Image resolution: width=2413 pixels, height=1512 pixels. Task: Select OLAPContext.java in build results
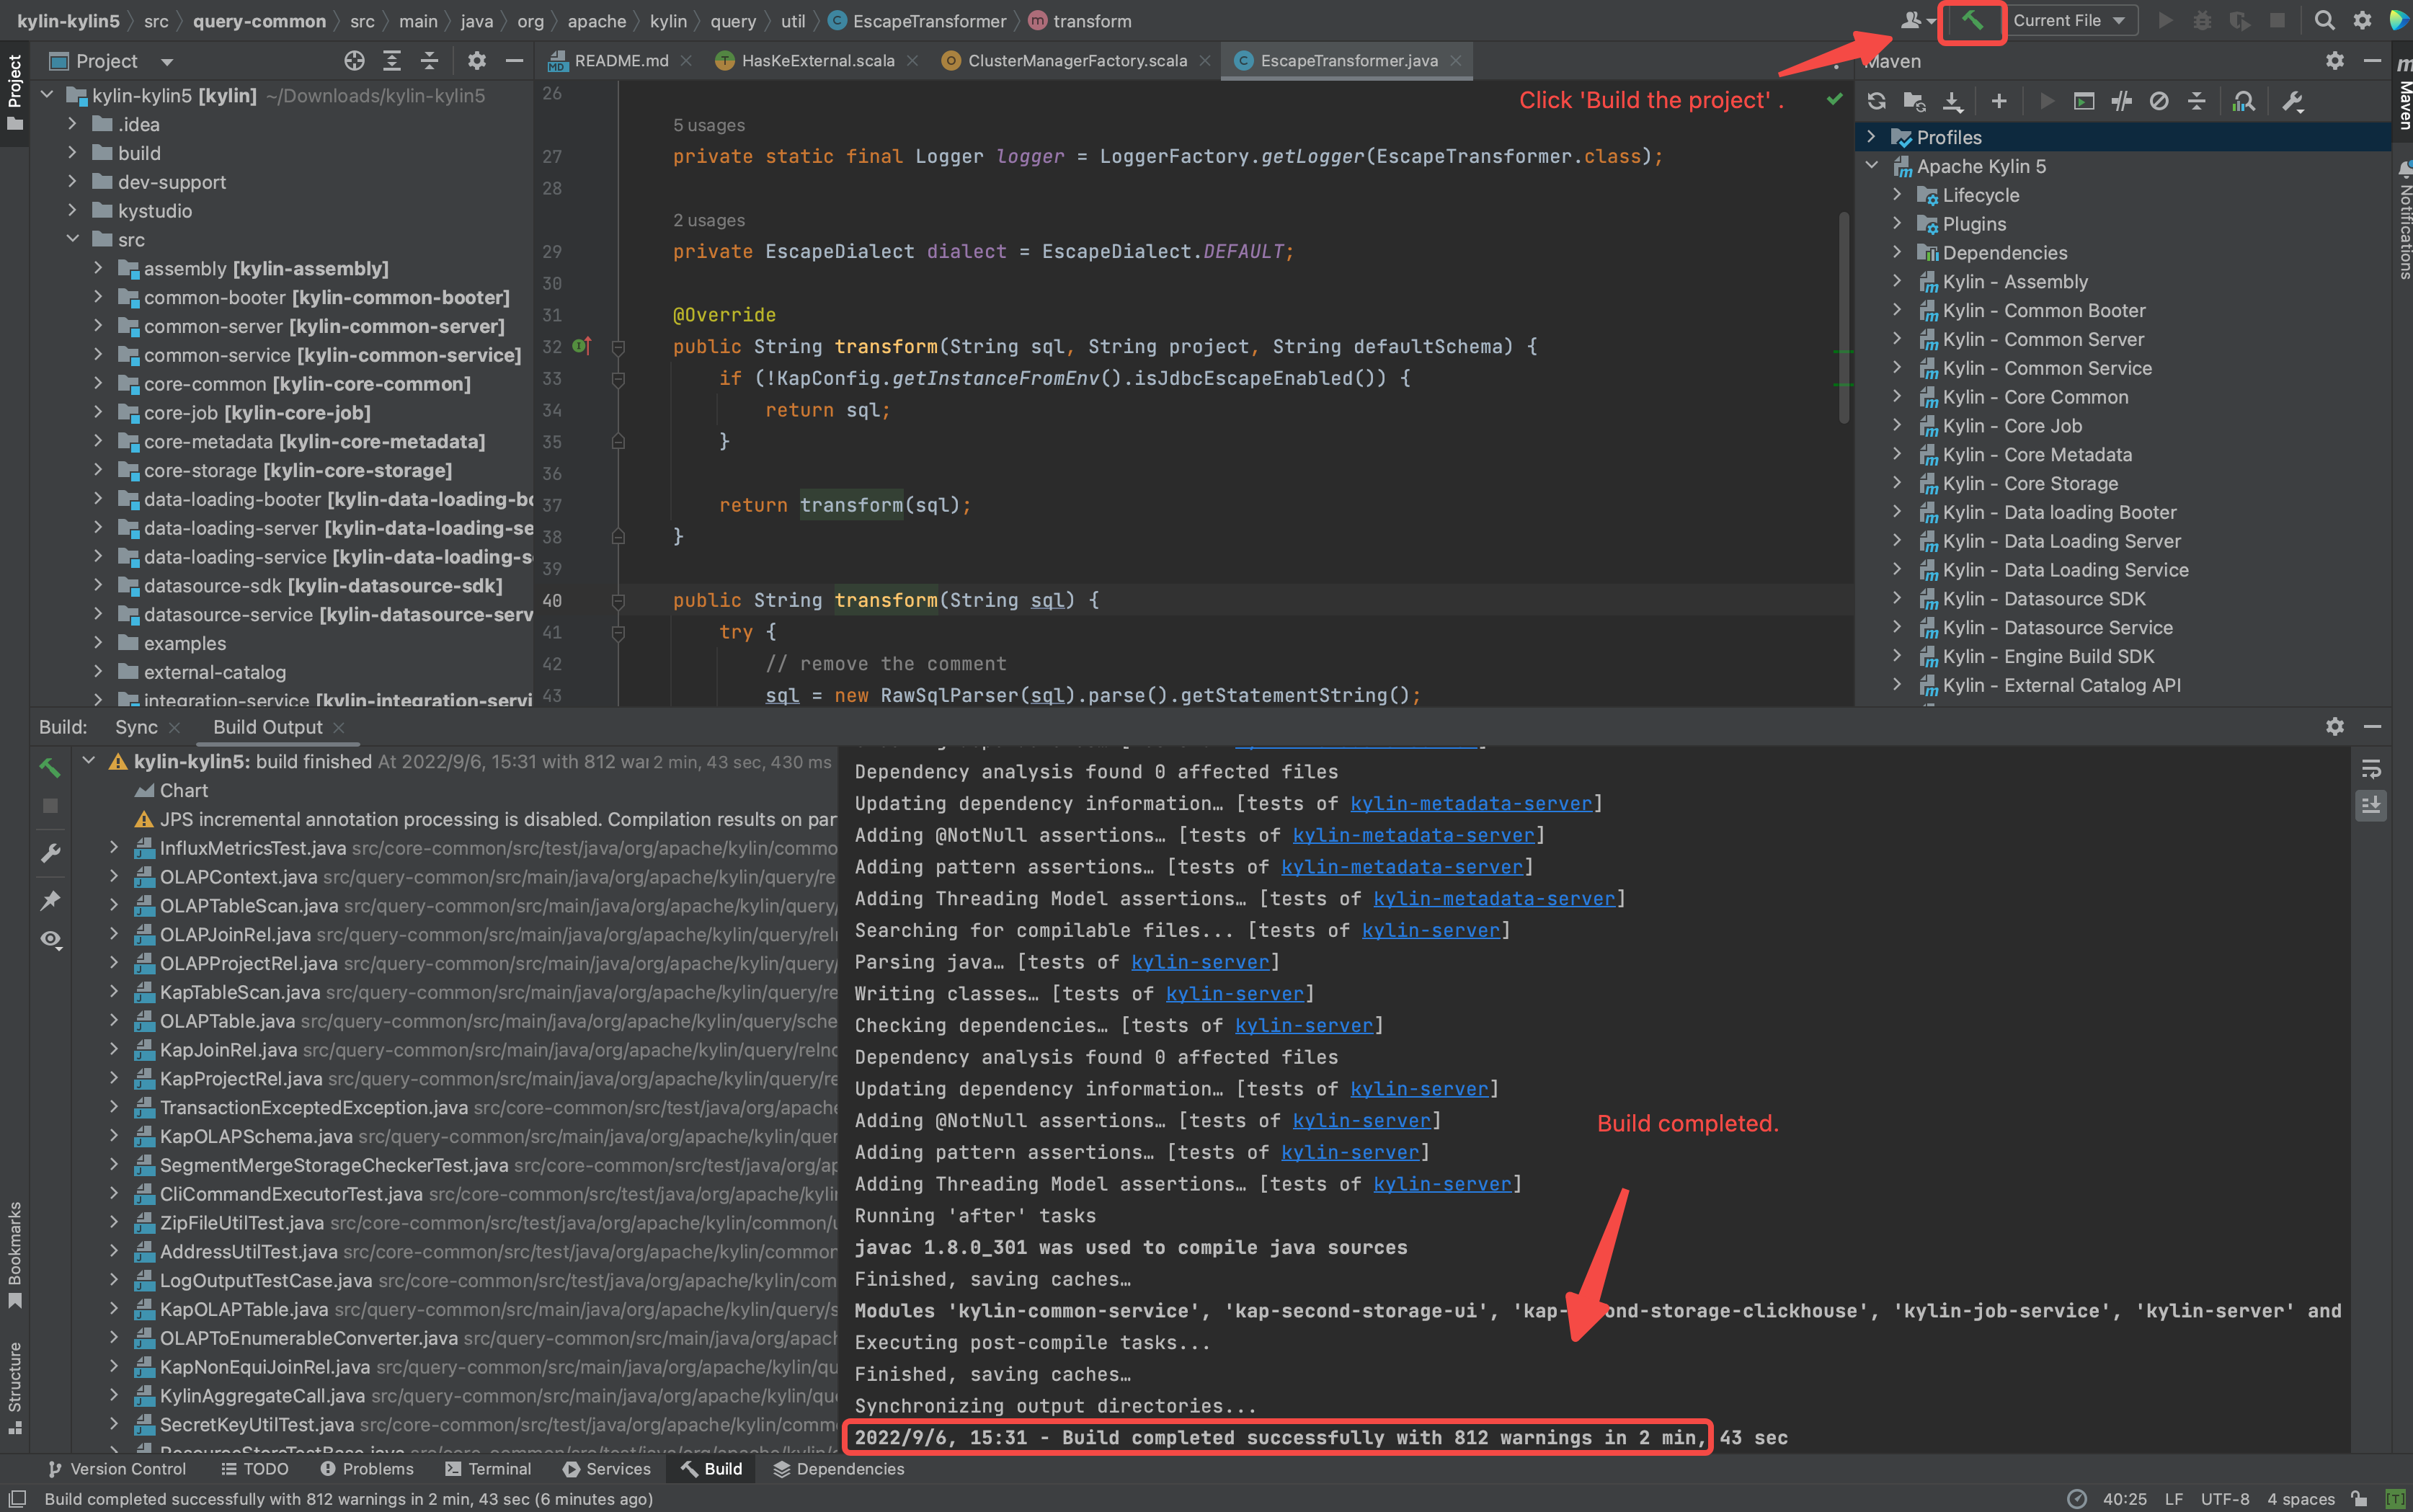point(238,877)
